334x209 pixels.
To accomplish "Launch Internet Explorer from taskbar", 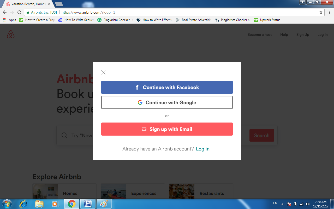I will coord(23,204).
